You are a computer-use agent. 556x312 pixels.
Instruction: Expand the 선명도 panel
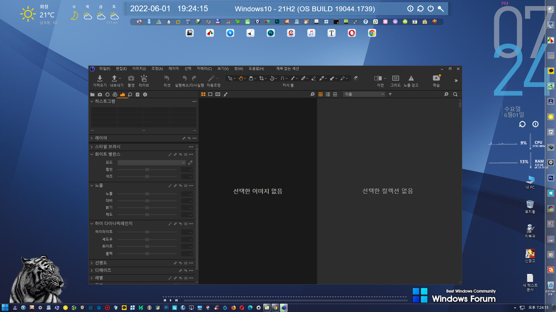[x=92, y=263]
